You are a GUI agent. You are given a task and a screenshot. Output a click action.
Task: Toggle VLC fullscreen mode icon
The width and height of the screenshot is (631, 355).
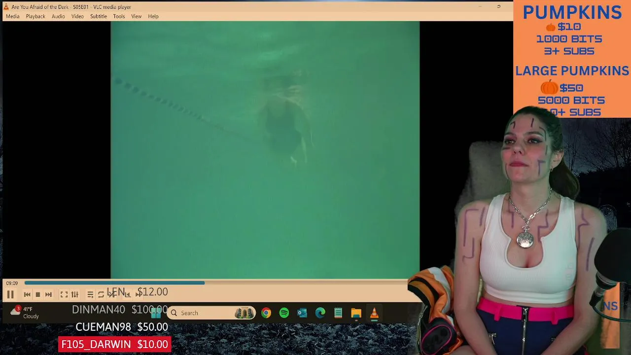(64, 294)
